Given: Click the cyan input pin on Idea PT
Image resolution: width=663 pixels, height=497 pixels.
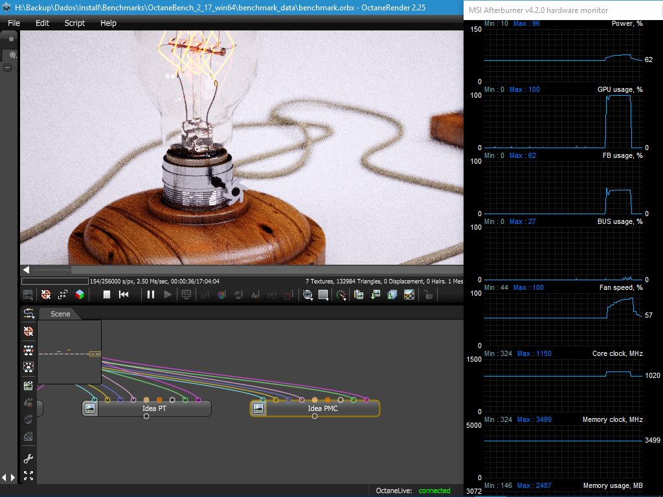Looking at the screenshot, I should (95, 400).
